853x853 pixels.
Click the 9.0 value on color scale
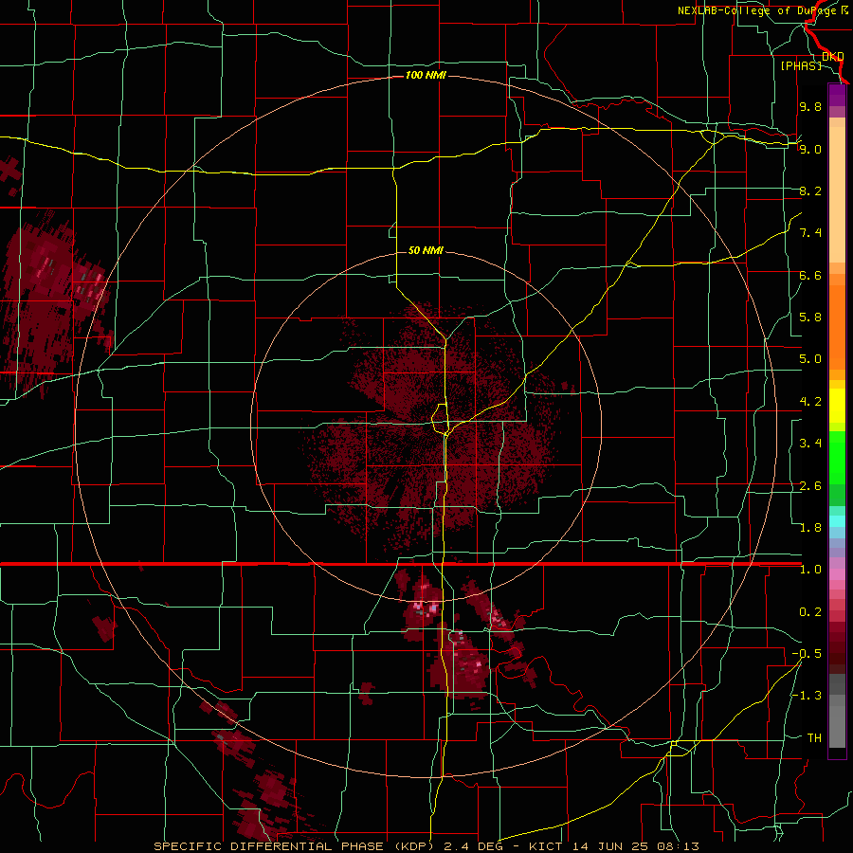coord(810,149)
